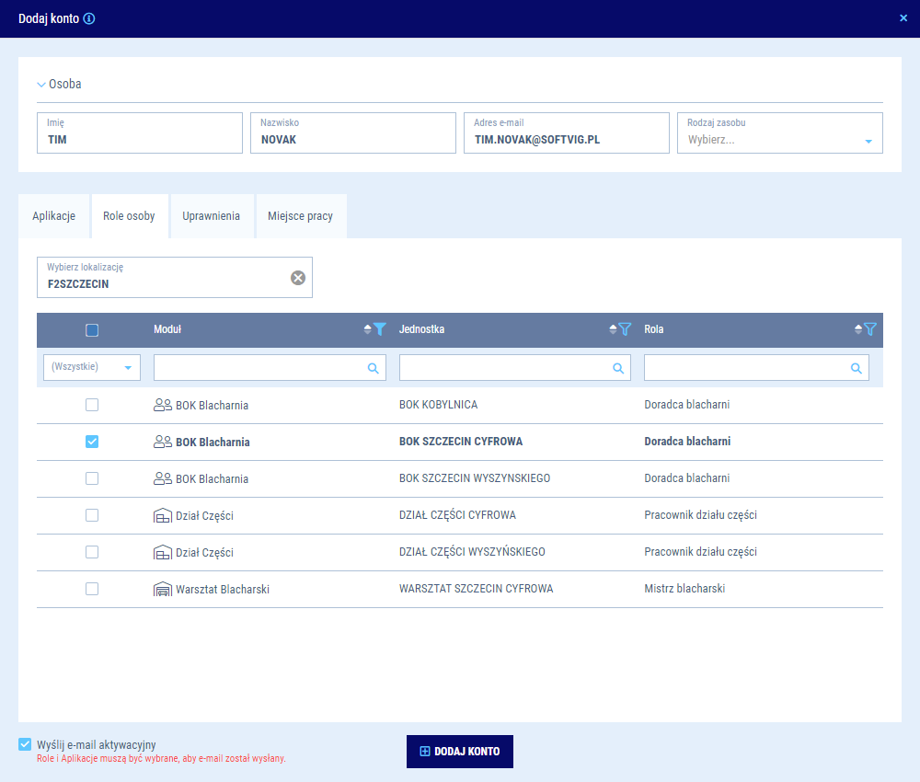Click the Adres e-mail input field
Viewport: 920px width, 782px height.
tap(566, 140)
